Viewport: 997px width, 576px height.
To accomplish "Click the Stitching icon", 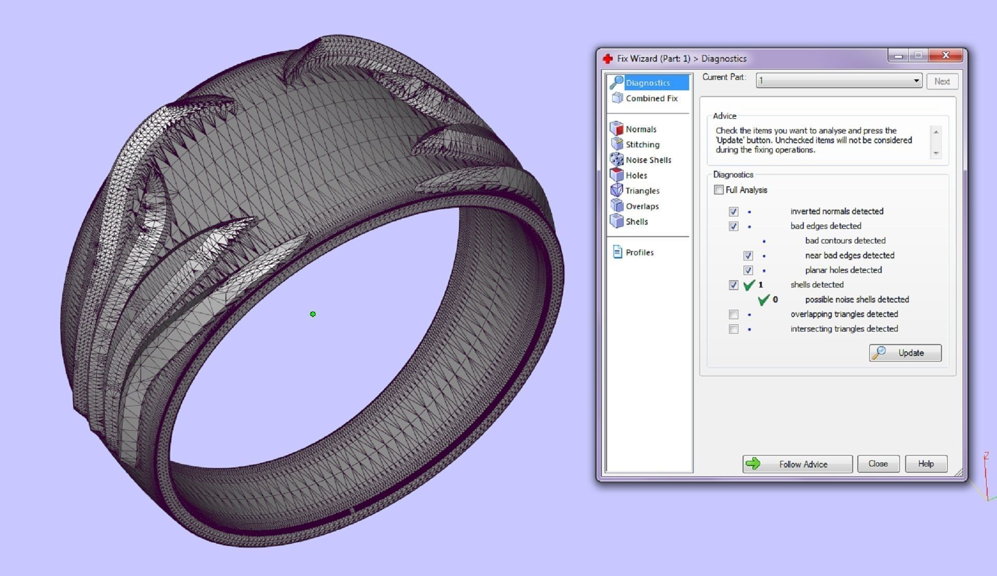I will pos(616,144).
